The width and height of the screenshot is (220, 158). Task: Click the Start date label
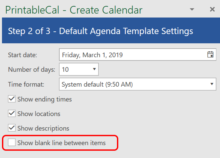tap(23, 55)
